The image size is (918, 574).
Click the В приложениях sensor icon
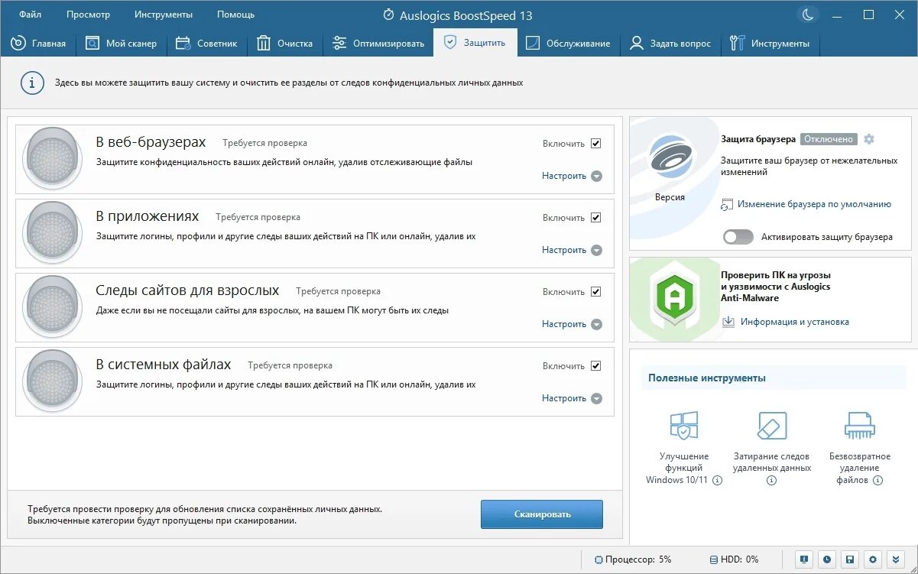click(x=53, y=233)
